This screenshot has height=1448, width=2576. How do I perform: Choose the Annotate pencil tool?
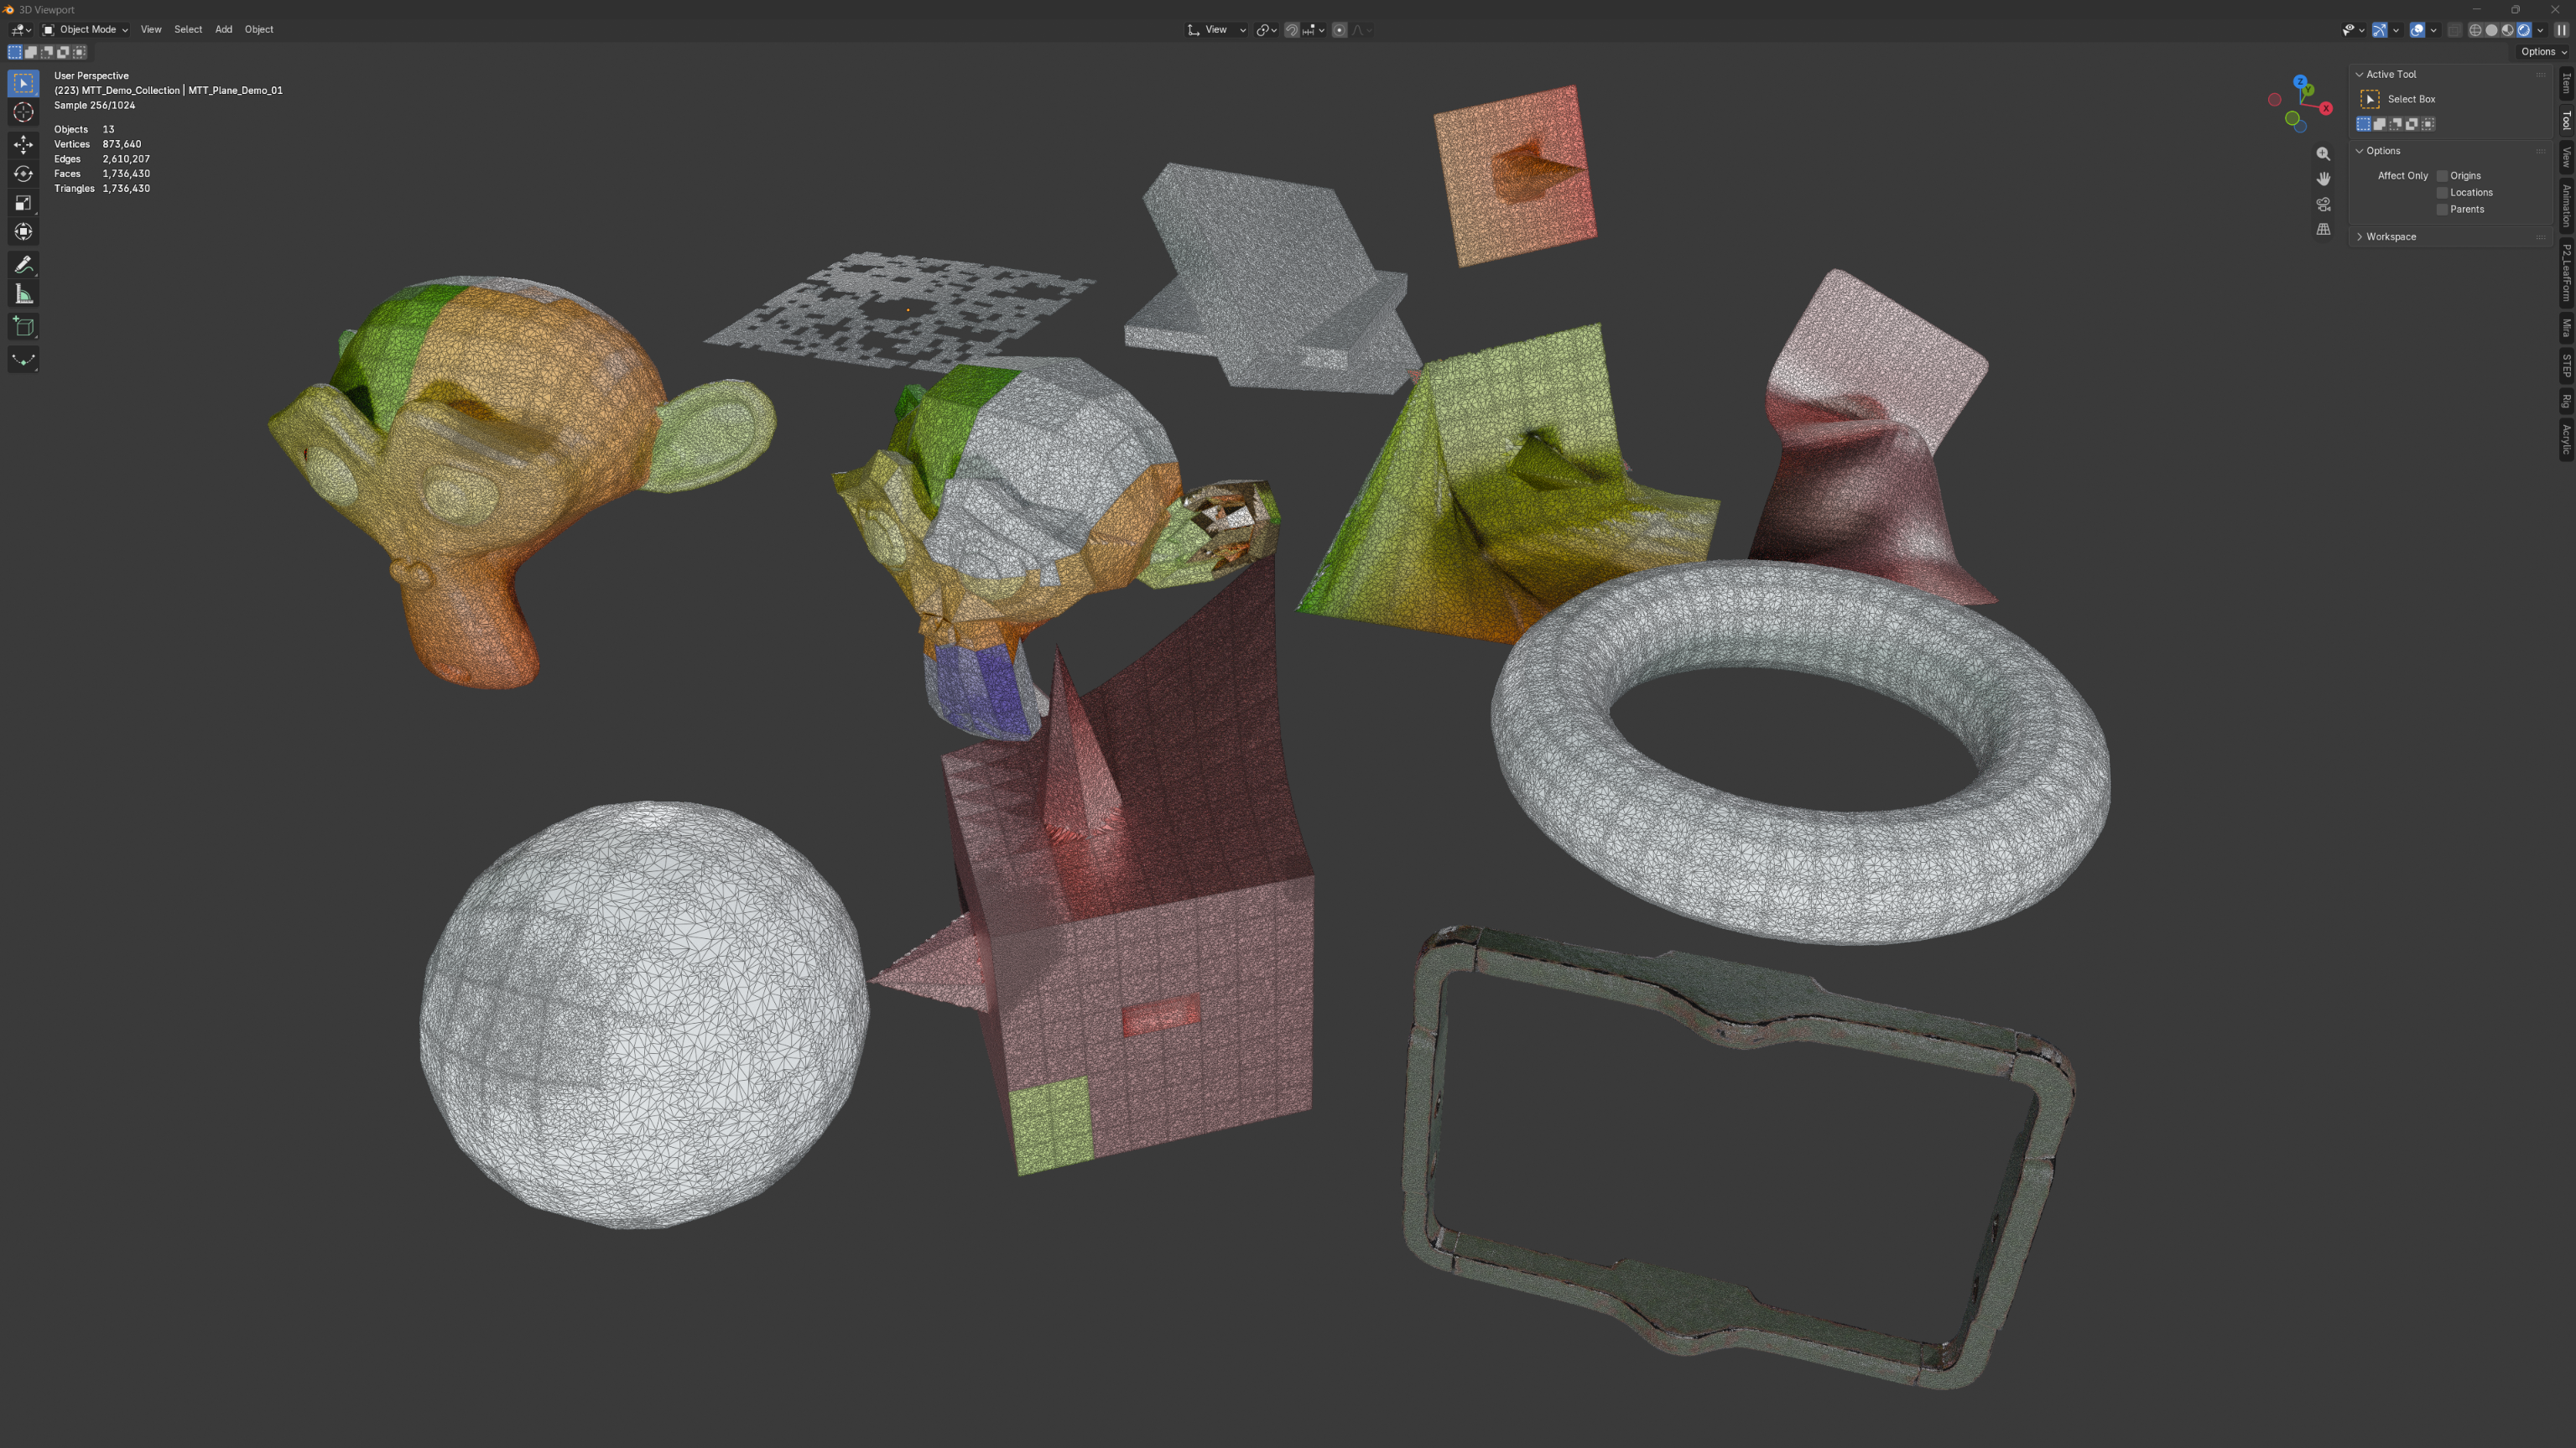click(x=23, y=265)
